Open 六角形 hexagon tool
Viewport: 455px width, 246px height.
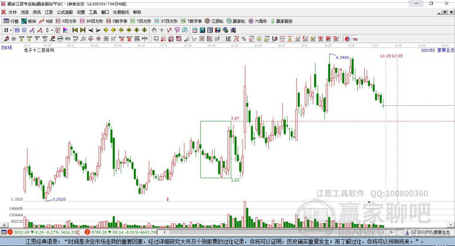(258, 21)
